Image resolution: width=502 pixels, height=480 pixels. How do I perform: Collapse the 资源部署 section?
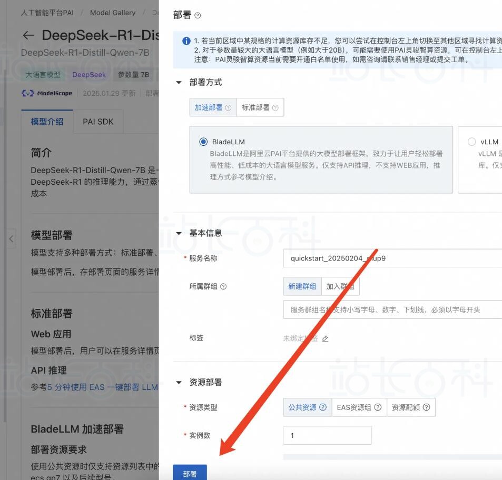[x=179, y=383]
